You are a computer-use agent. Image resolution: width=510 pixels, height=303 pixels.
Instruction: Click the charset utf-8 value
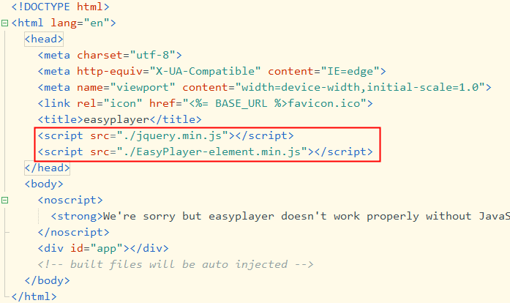152,55
